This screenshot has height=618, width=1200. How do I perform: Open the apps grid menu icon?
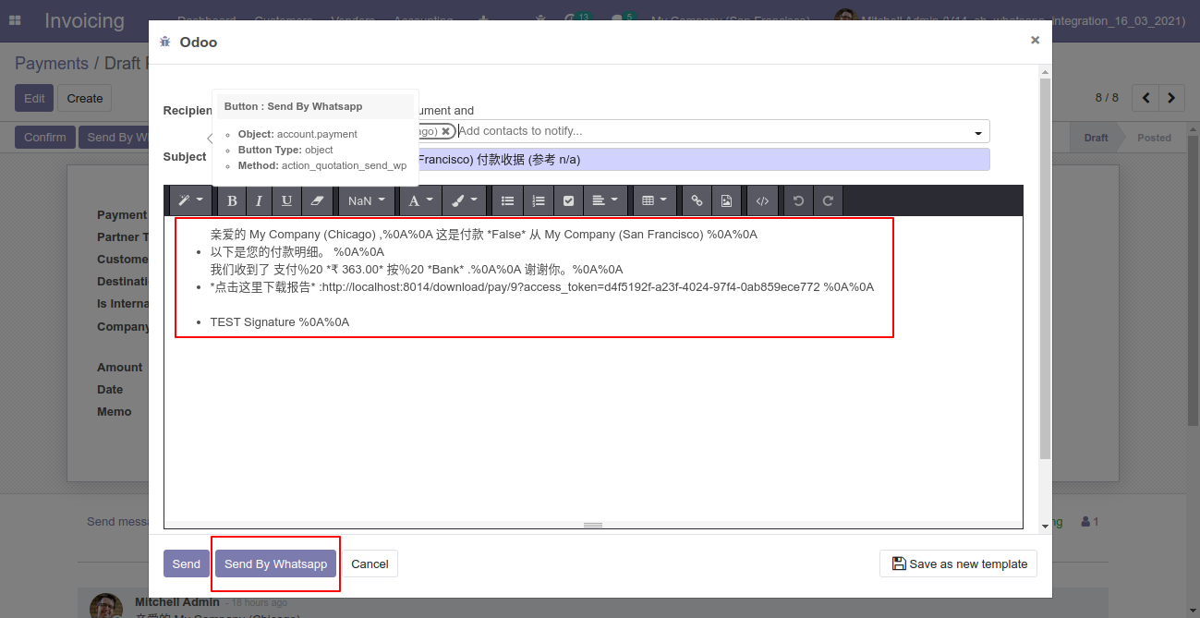click(x=15, y=20)
